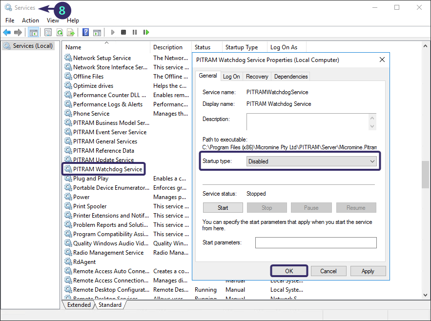
Task: Refresh the services list
Action: coord(59,32)
